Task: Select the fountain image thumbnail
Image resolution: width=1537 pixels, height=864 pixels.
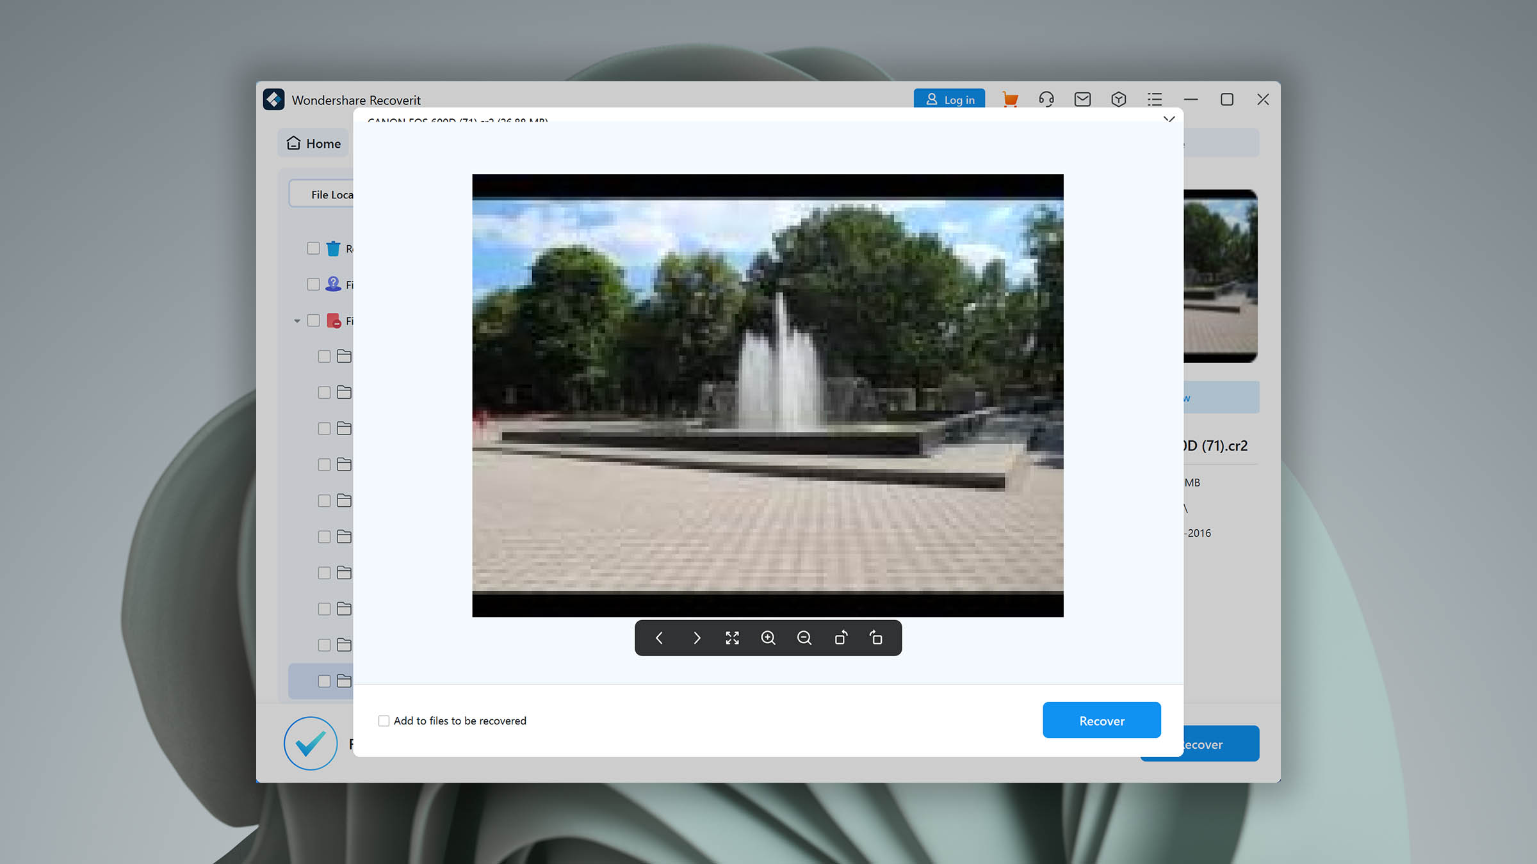Action: pos(1219,275)
